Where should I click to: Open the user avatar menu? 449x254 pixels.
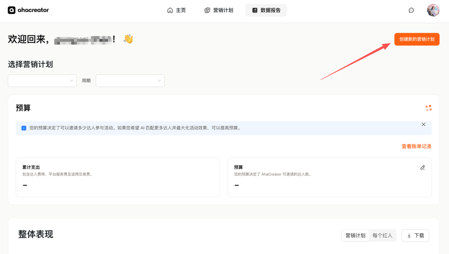(x=433, y=10)
